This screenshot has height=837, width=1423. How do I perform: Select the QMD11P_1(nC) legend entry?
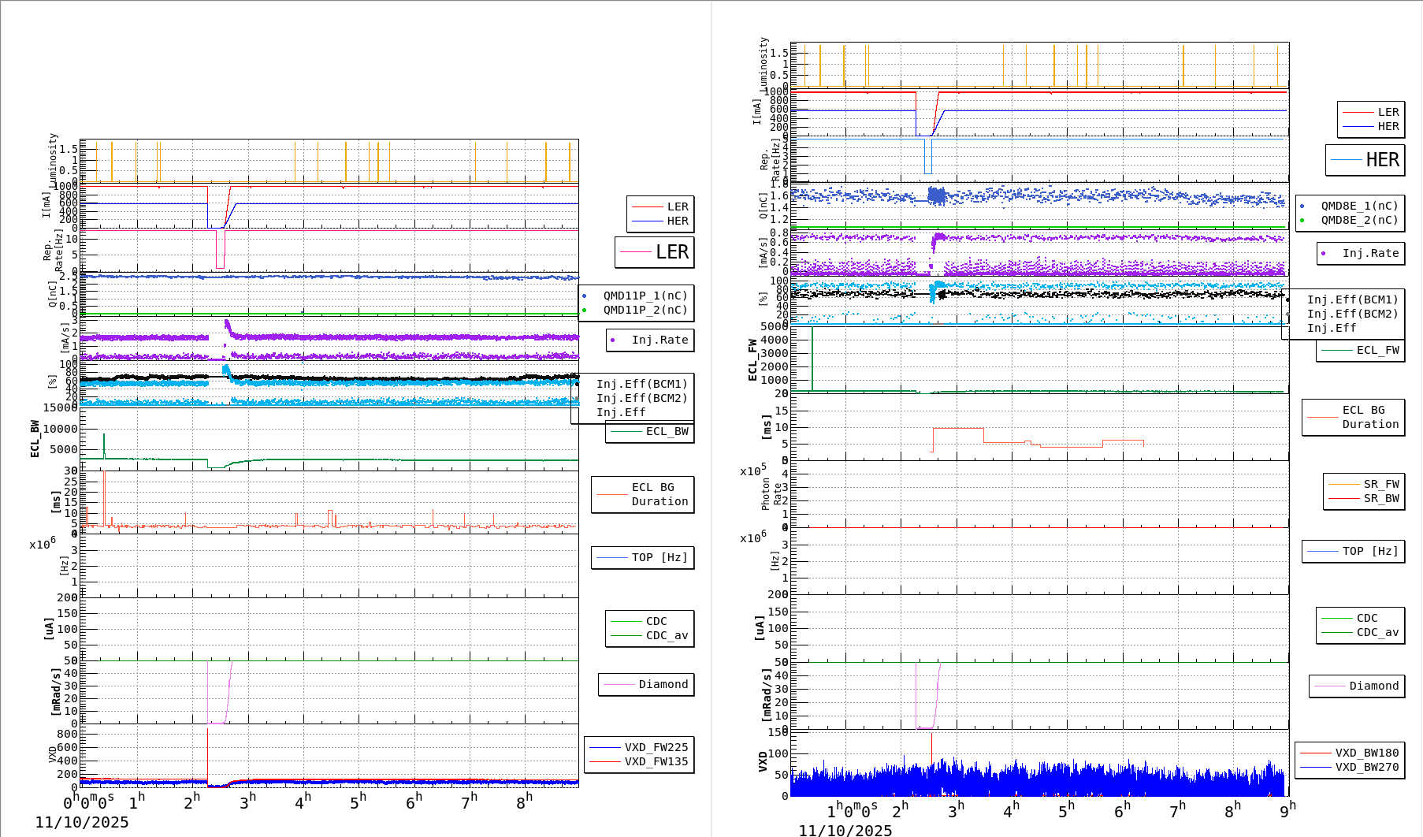[645, 296]
